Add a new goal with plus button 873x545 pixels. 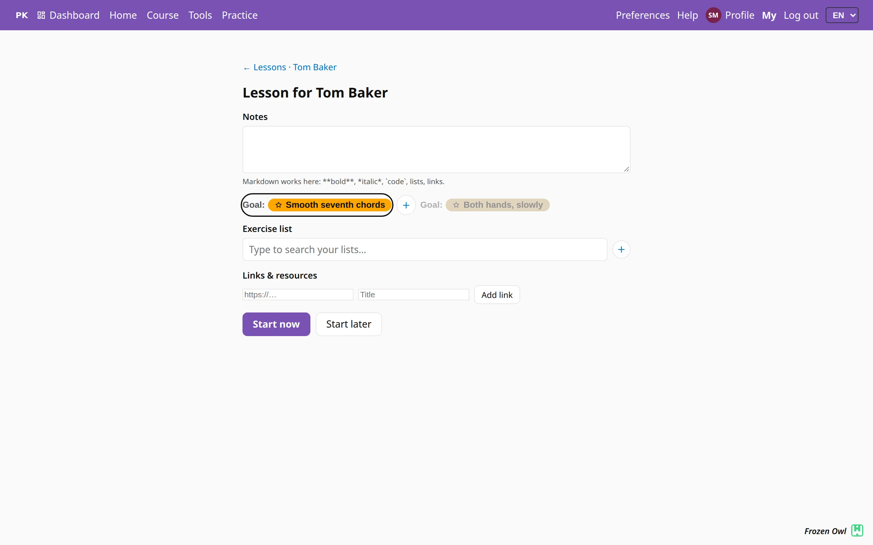pyautogui.click(x=406, y=205)
